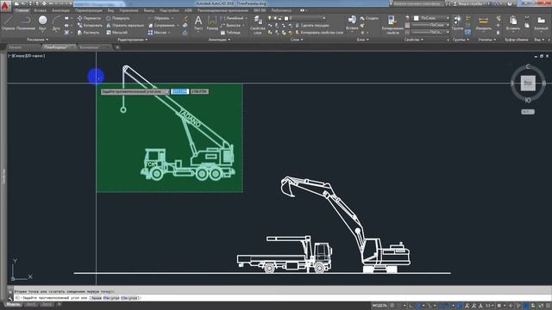Click the viewport controls label Сверху 2D-каркас

tap(27, 56)
